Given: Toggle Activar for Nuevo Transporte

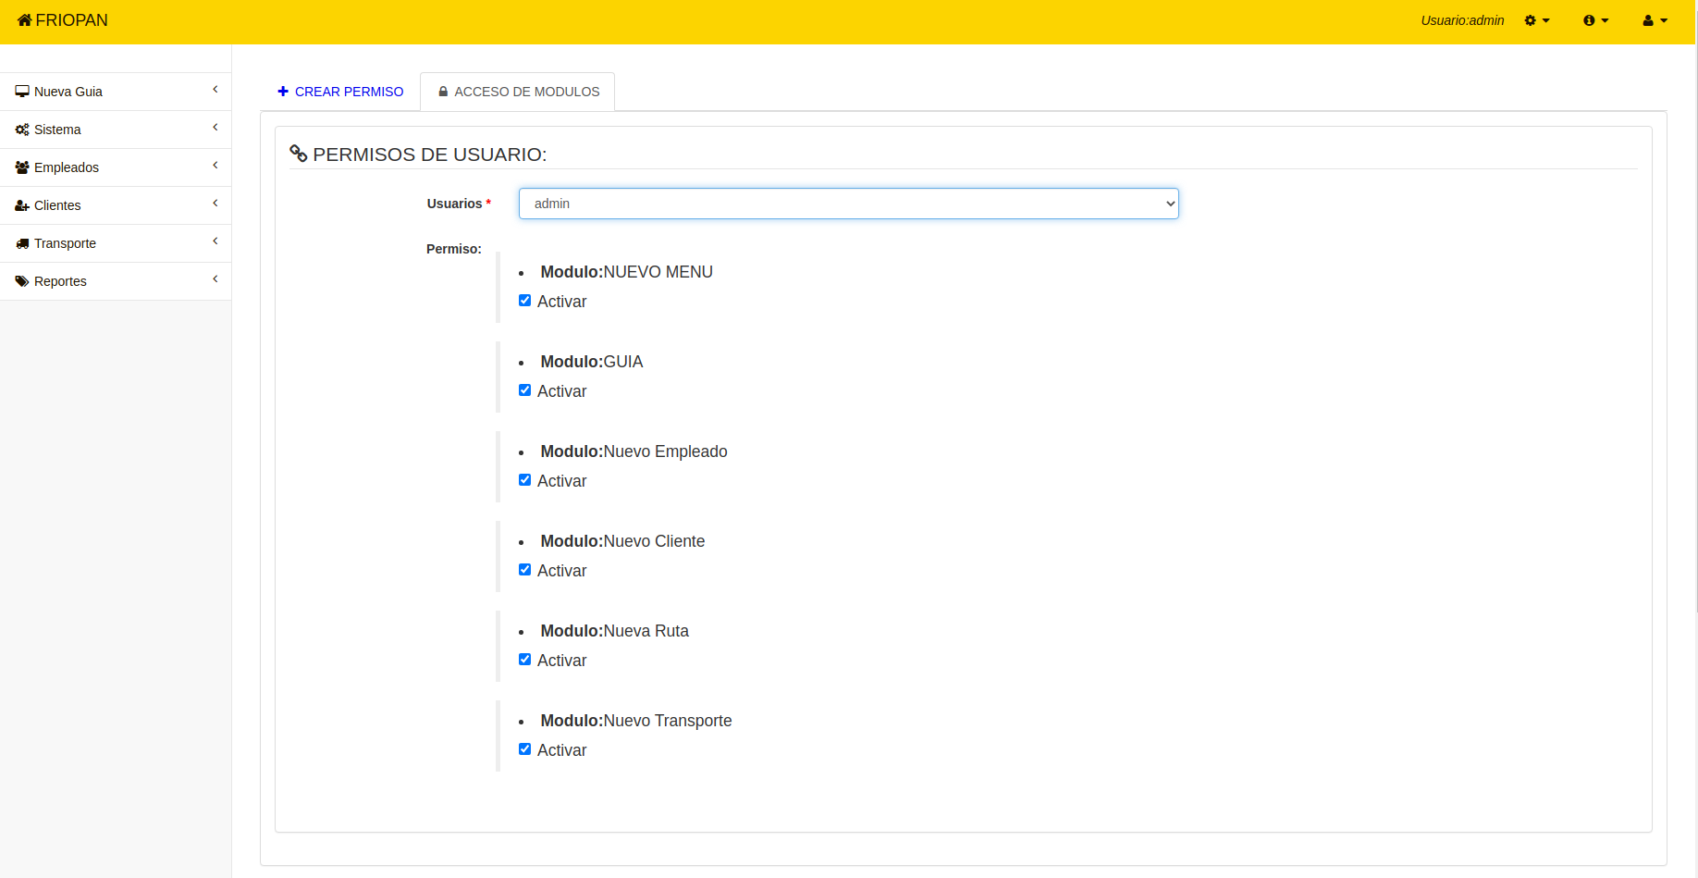Looking at the screenshot, I should pyautogui.click(x=524, y=749).
